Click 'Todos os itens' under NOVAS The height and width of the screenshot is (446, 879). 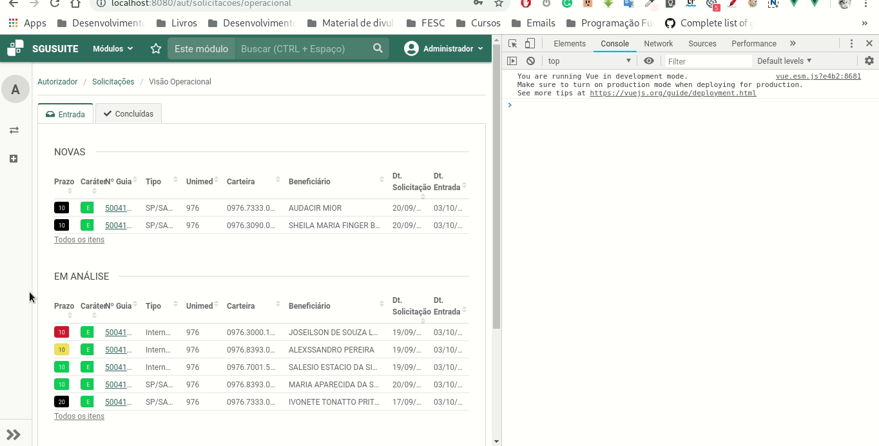(x=79, y=240)
